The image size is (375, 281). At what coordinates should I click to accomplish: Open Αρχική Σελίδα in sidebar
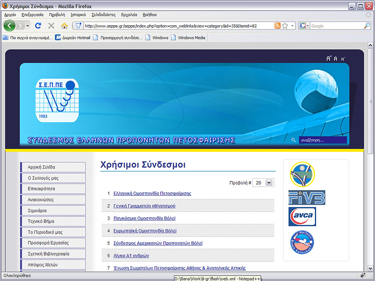[x=53, y=167]
